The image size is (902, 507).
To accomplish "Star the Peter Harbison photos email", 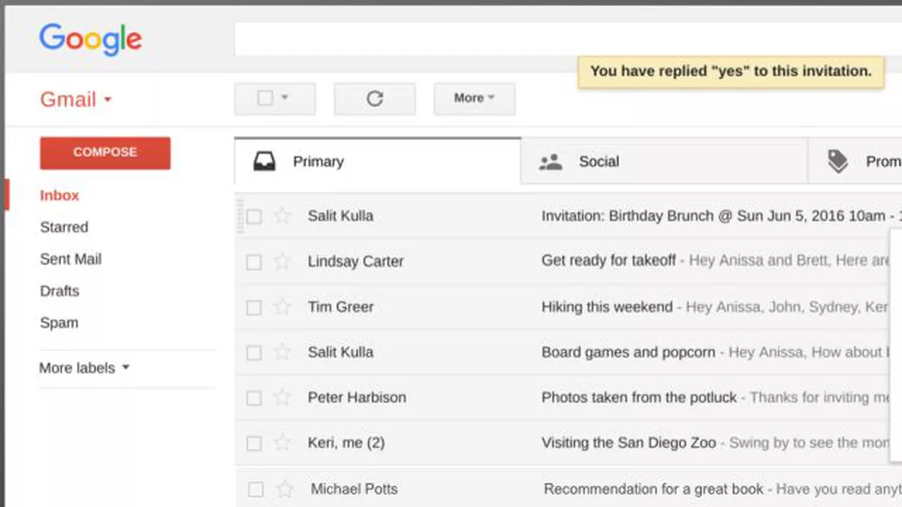I will (283, 398).
